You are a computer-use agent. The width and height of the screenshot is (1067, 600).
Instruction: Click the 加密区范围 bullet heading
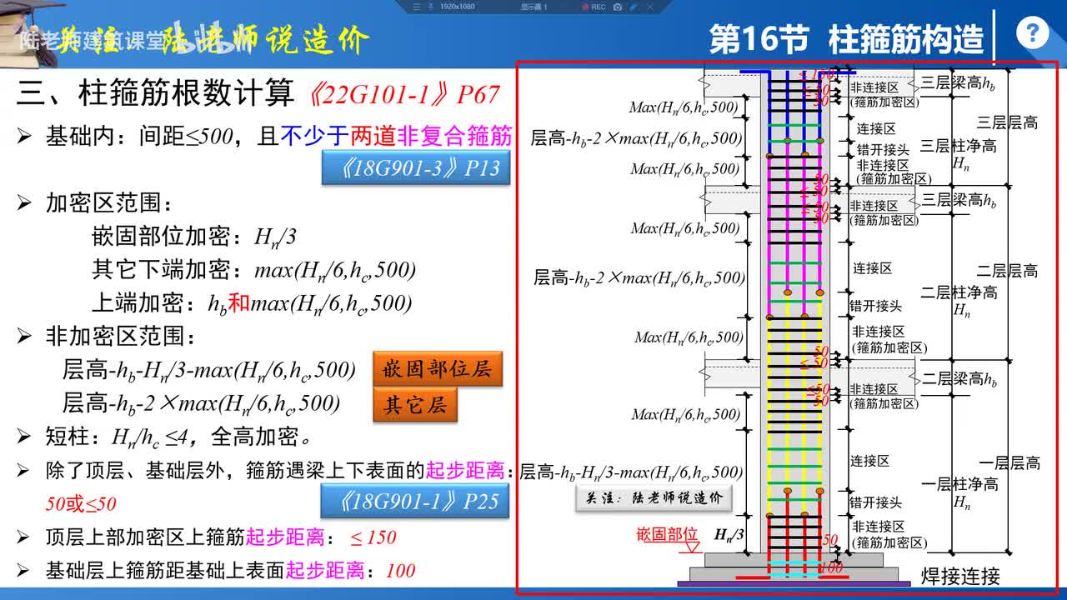96,203
